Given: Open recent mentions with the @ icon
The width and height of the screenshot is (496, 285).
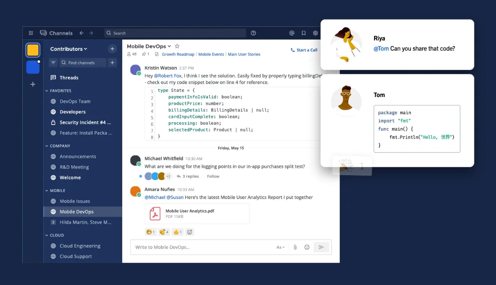Looking at the screenshot, I should coord(292,33).
